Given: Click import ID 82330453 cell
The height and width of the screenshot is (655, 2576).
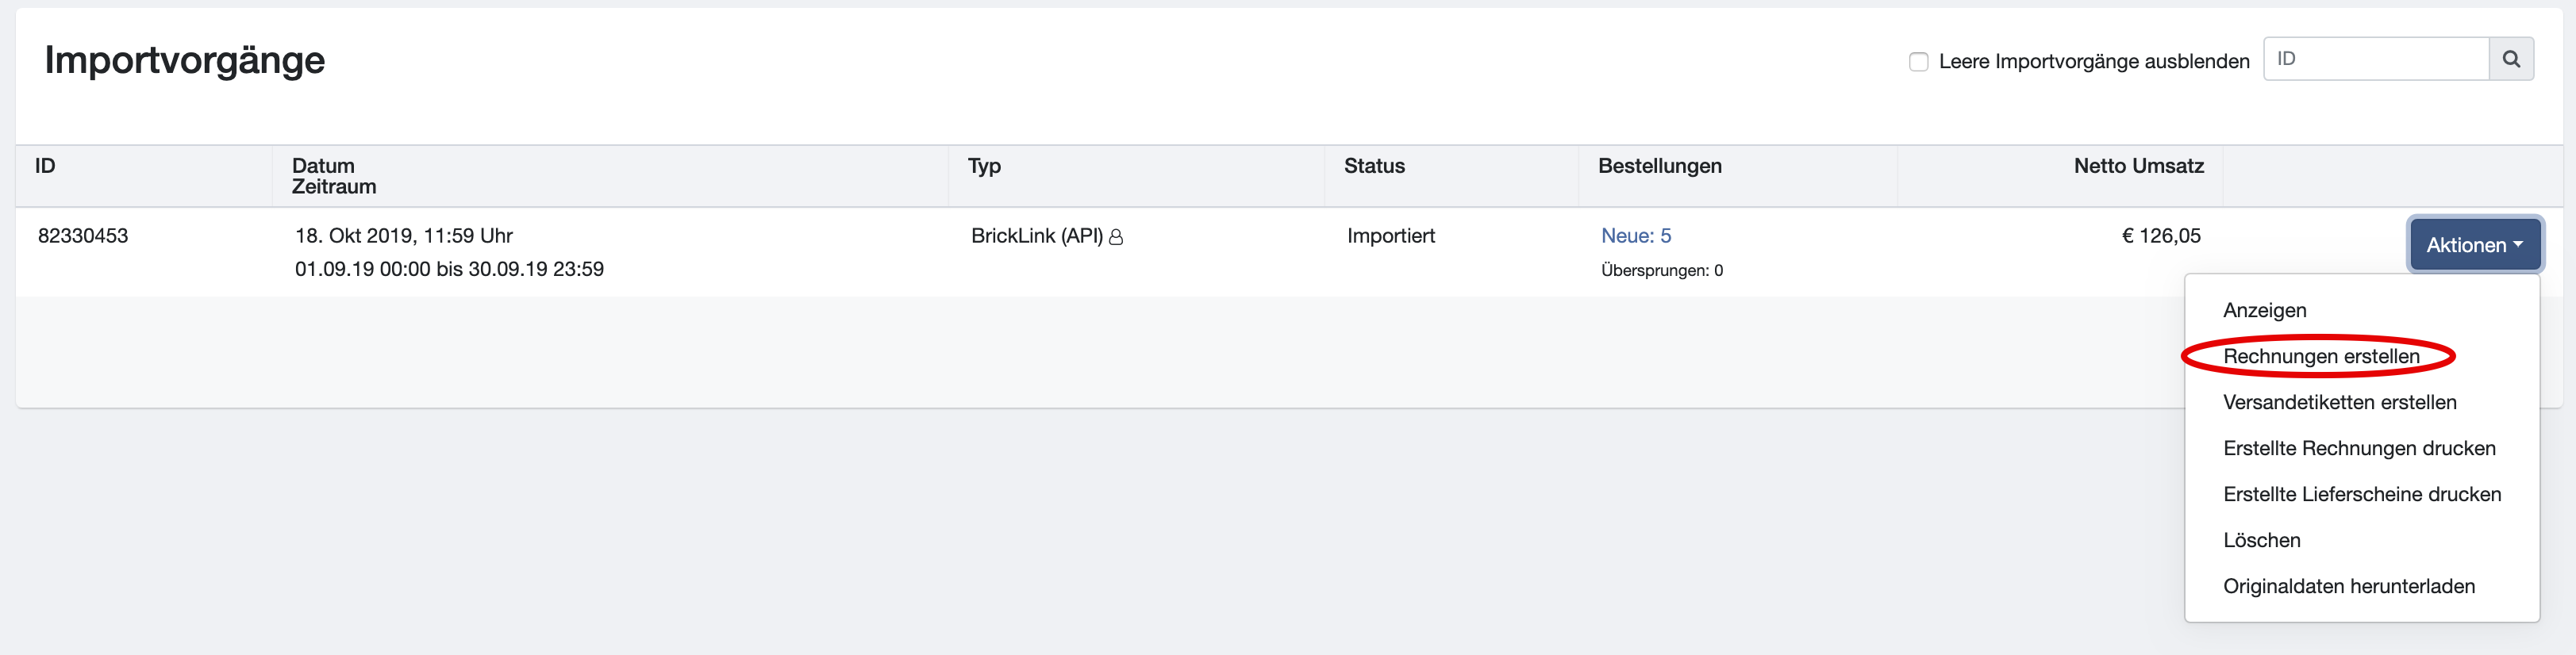Looking at the screenshot, I should [x=83, y=236].
